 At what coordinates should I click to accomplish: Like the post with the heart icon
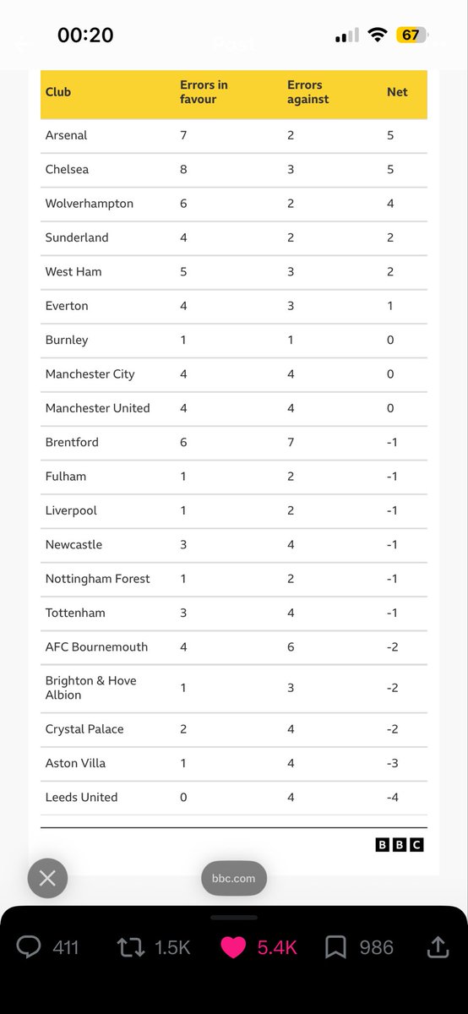233,947
